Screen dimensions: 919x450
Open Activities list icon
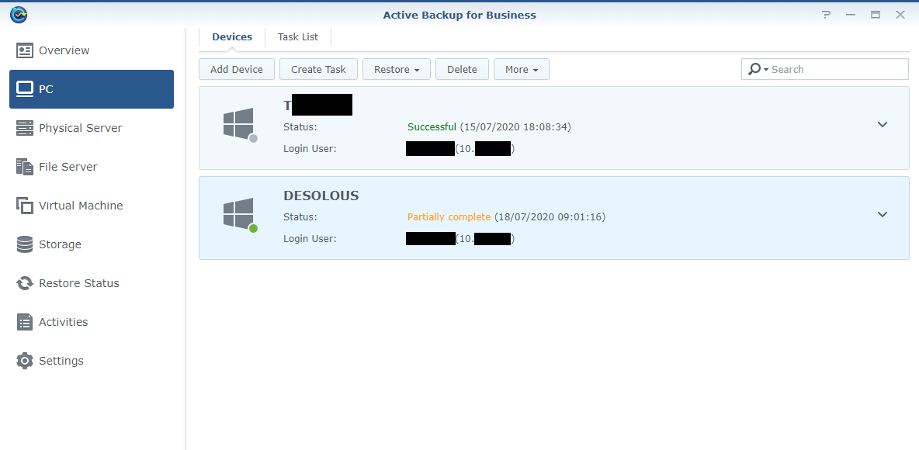25,322
